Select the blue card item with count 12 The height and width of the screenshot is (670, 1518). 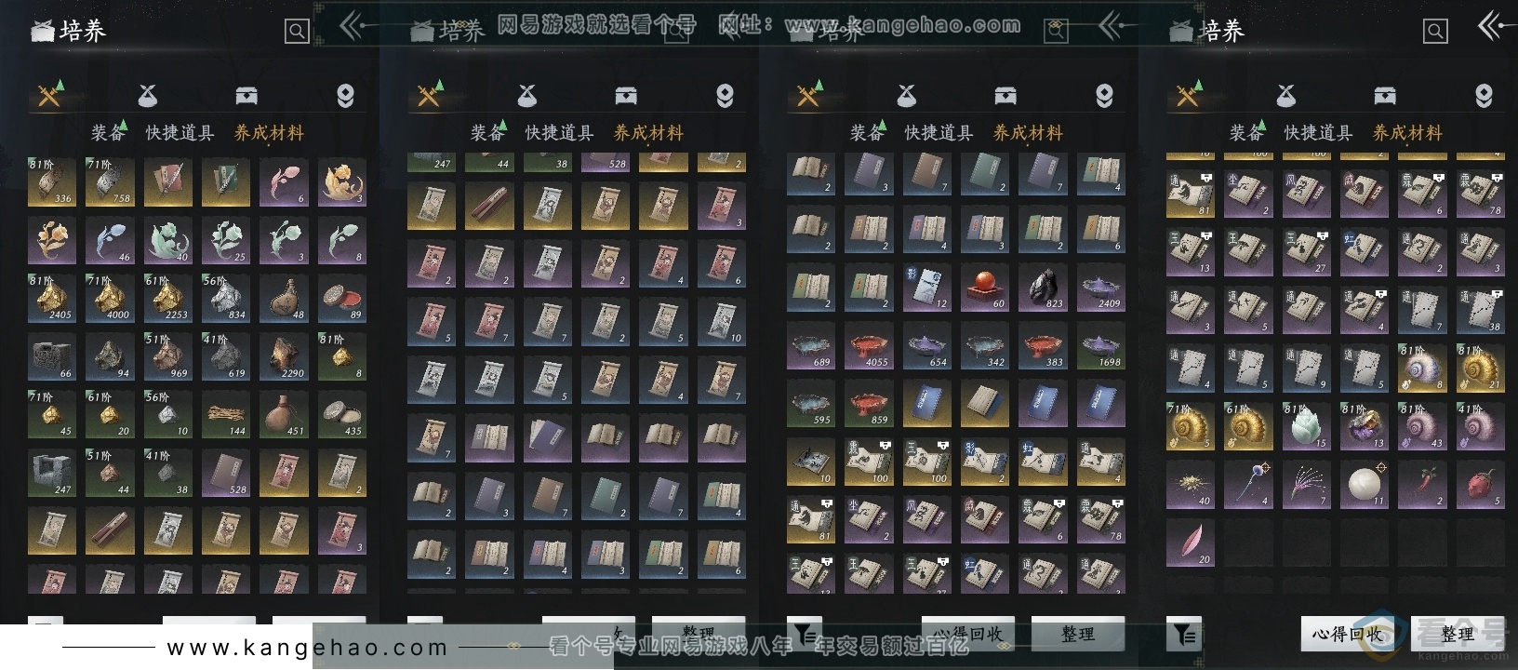click(x=927, y=287)
